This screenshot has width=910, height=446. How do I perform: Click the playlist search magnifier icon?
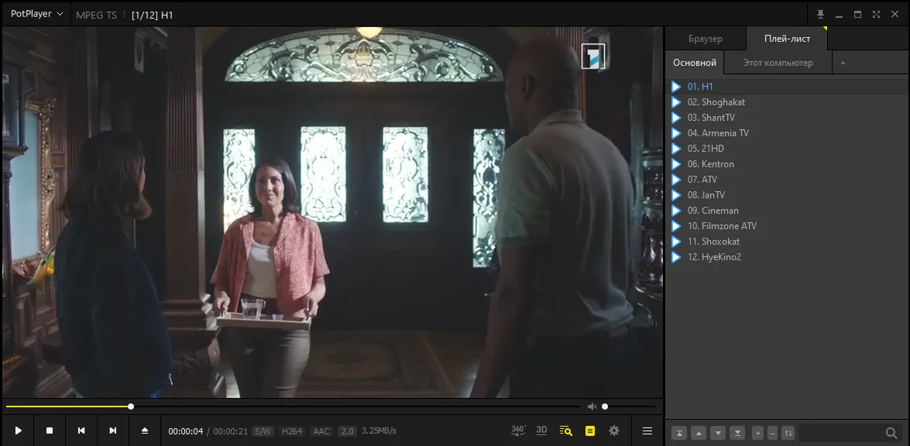point(891,433)
